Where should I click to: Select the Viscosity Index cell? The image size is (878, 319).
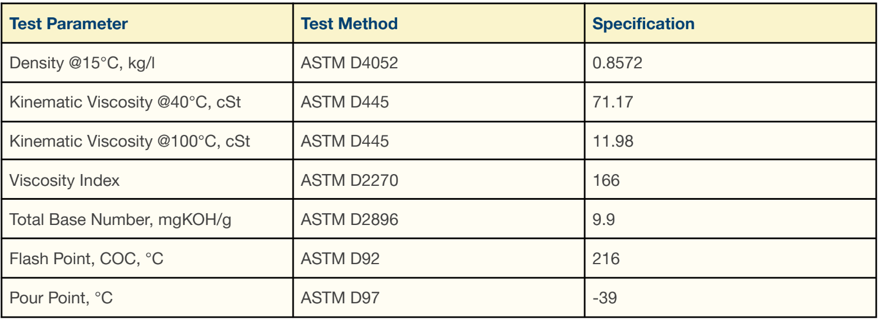point(147,180)
